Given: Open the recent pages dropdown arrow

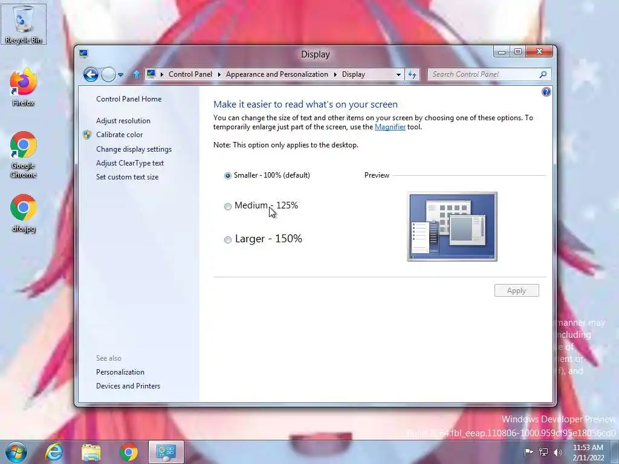Looking at the screenshot, I should pyautogui.click(x=121, y=74).
